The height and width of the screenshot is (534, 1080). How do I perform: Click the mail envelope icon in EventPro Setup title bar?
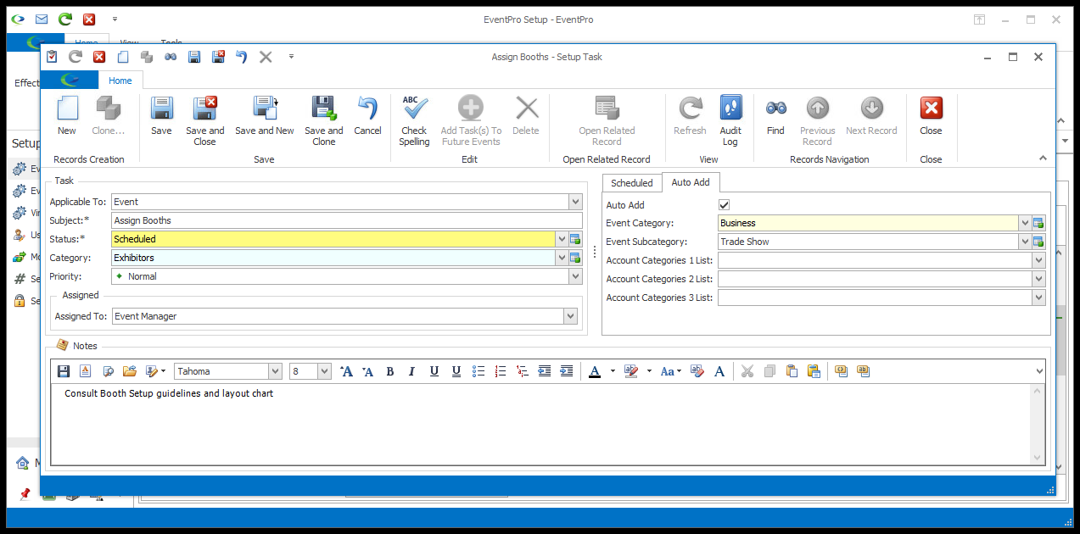click(42, 19)
